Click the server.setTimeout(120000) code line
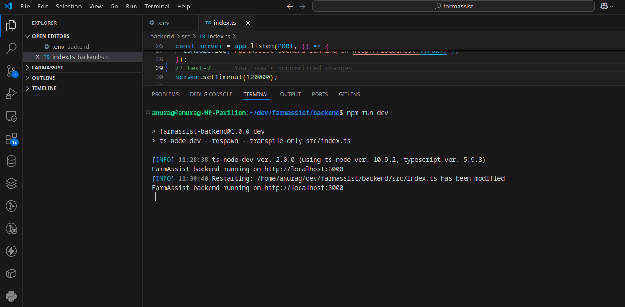The height and width of the screenshot is (307, 625). (226, 77)
